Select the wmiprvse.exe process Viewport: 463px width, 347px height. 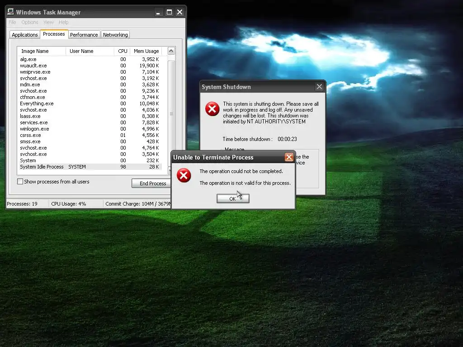pos(90,72)
